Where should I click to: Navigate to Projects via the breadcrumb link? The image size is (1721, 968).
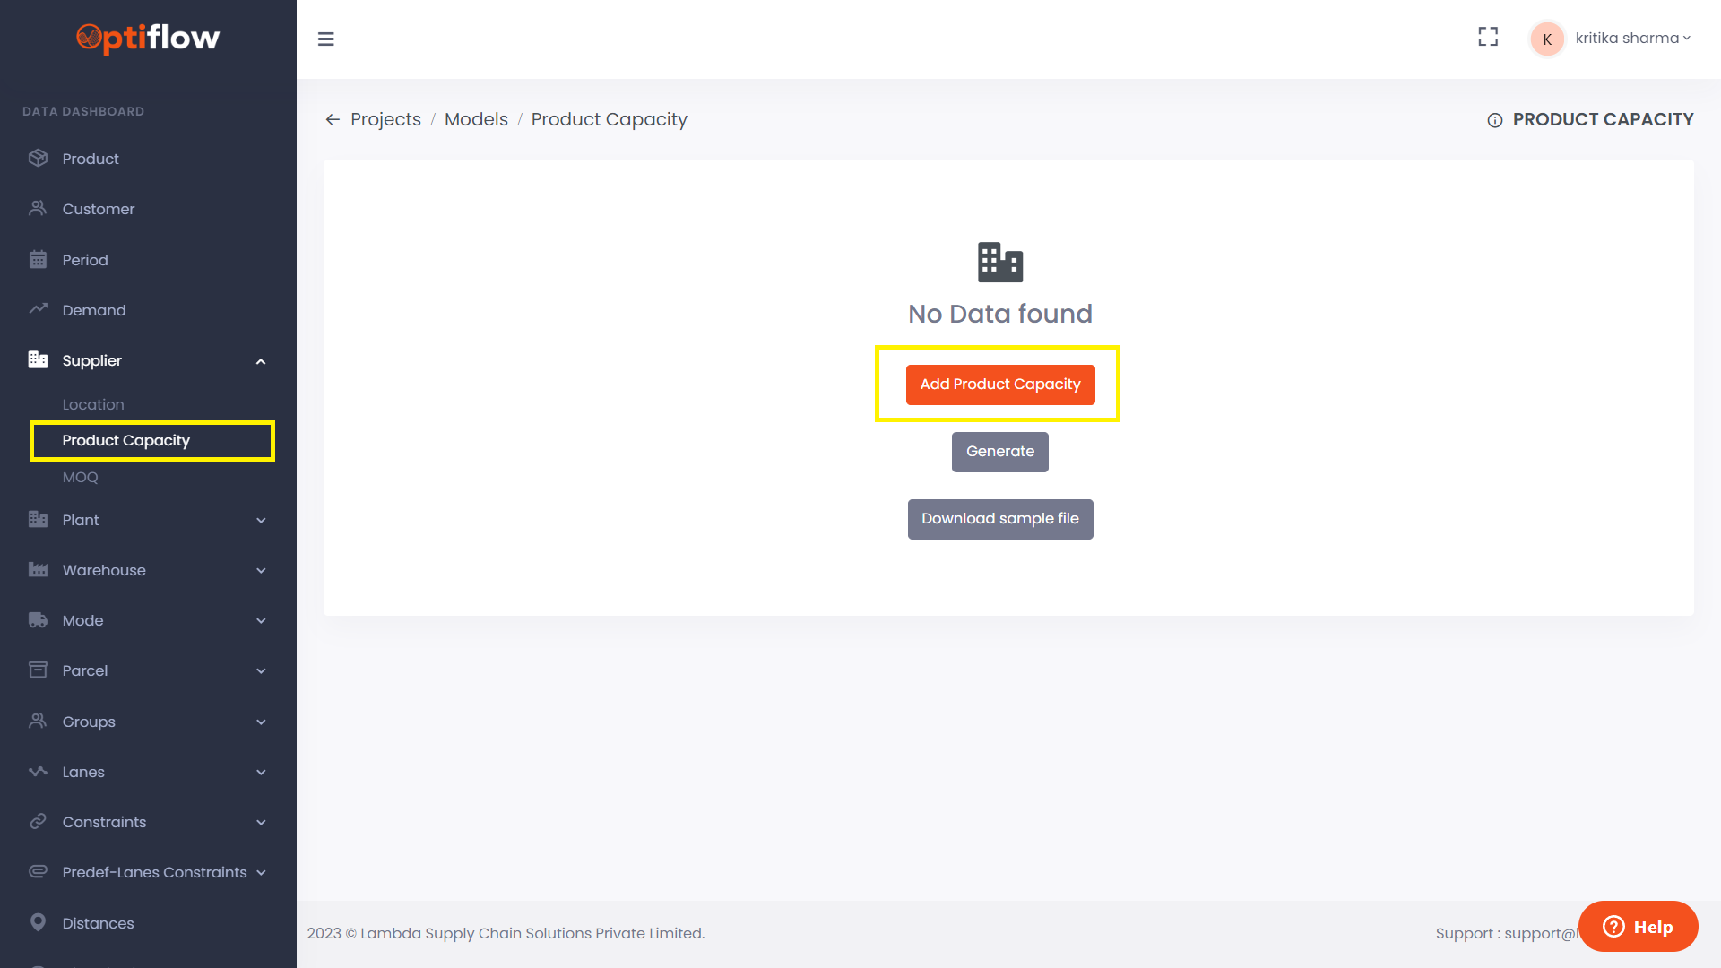385,118
